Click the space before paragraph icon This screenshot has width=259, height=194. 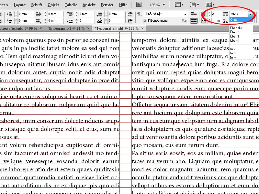pyautogui.click(x=70, y=14)
